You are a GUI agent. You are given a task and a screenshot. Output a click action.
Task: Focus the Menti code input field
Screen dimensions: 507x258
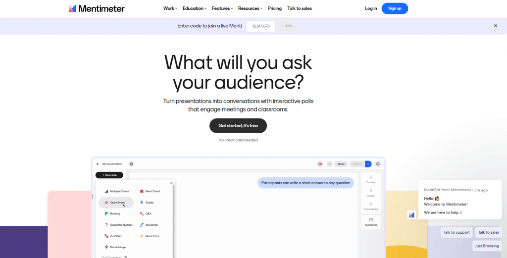click(260, 26)
